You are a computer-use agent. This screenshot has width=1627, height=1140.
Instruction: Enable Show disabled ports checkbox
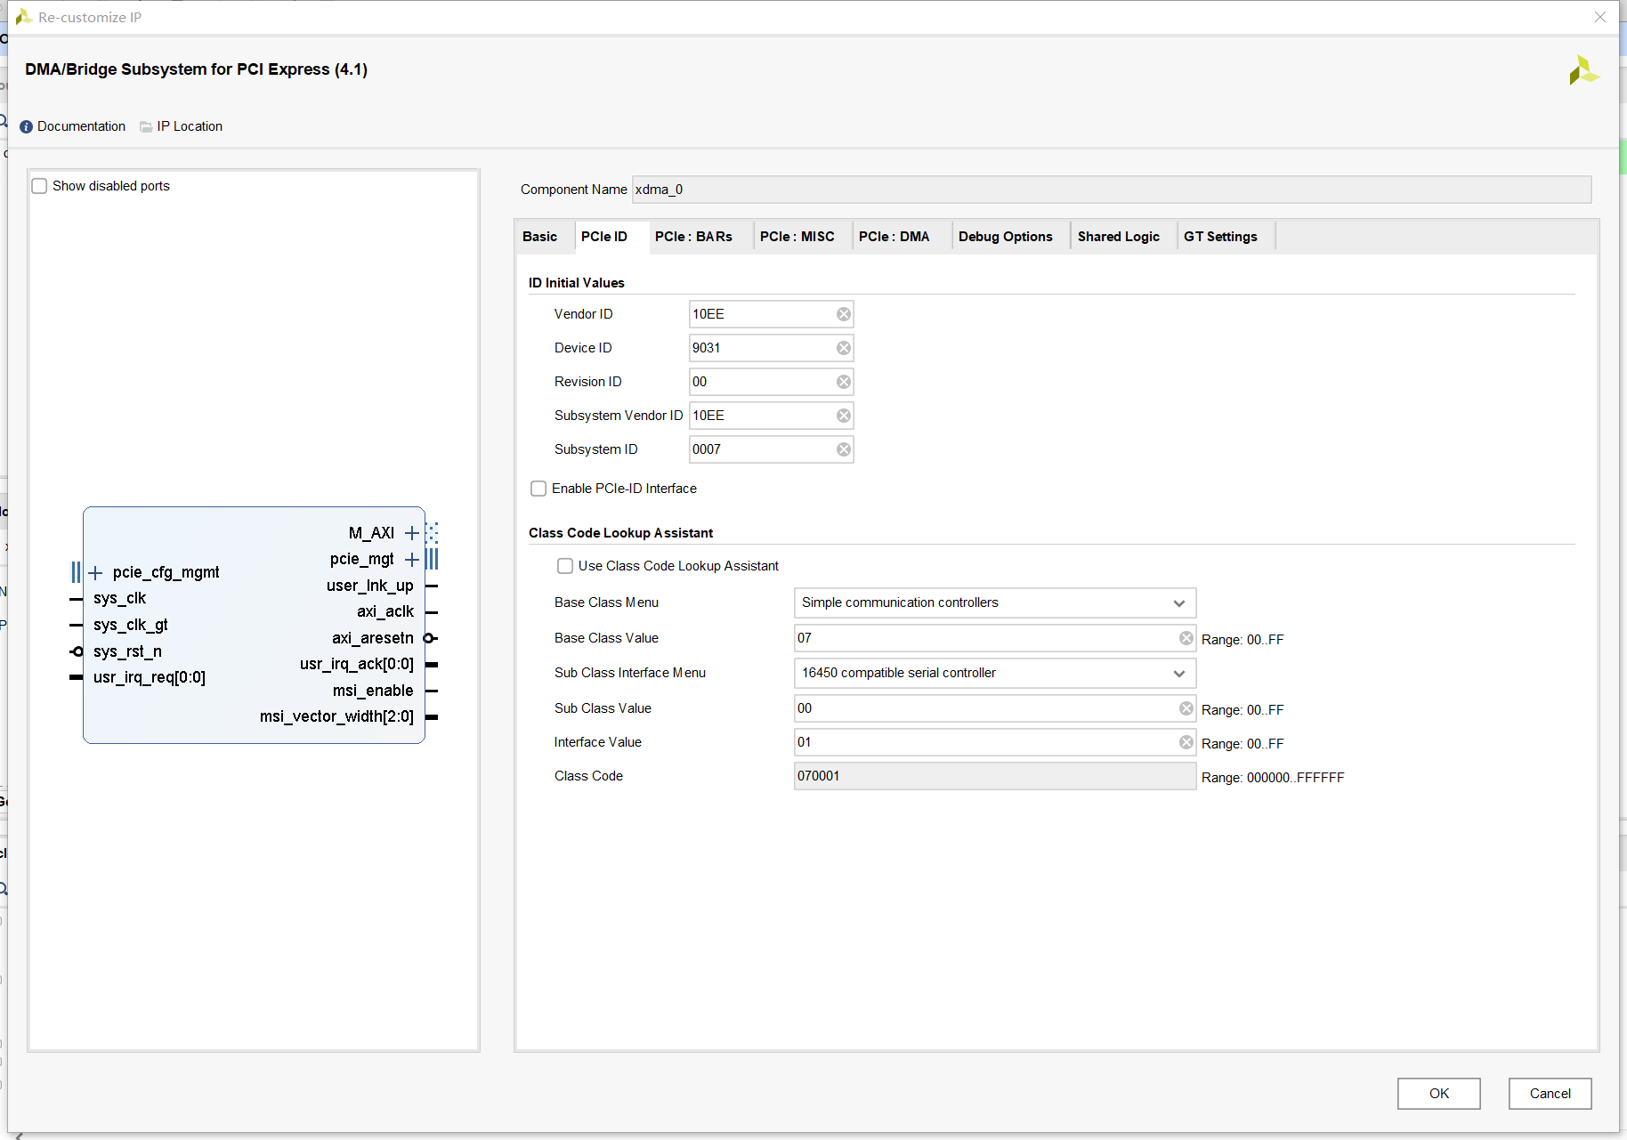(x=40, y=186)
